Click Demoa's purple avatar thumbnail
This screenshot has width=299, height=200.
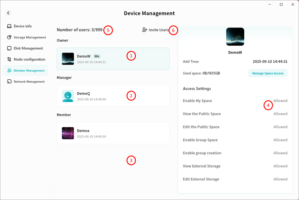point(68,133)
